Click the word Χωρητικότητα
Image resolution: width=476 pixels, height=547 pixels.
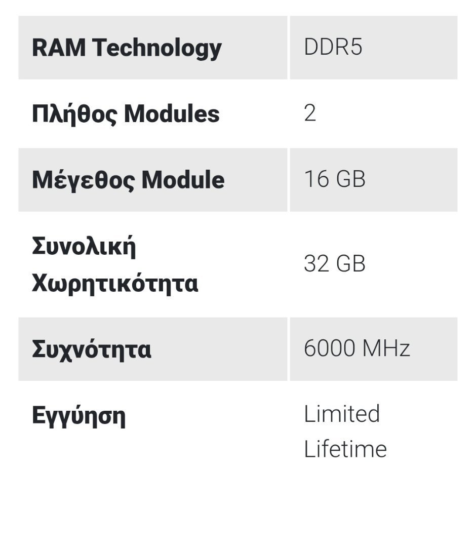coord(115,283)
